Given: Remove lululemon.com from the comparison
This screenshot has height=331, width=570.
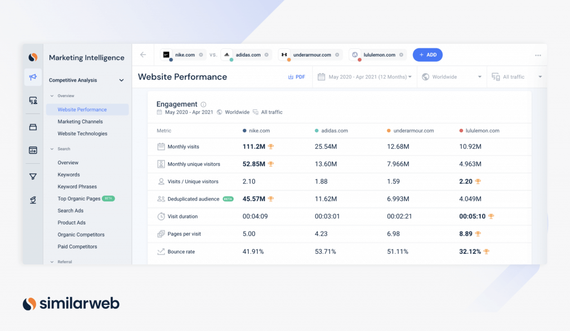Looking at the screenshot, I should click(x=401, y=55).
